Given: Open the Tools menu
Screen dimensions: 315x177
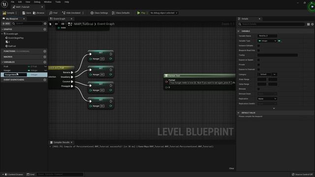Looking at the screenshot, I should pyautogui.click(x=58, y=2).
